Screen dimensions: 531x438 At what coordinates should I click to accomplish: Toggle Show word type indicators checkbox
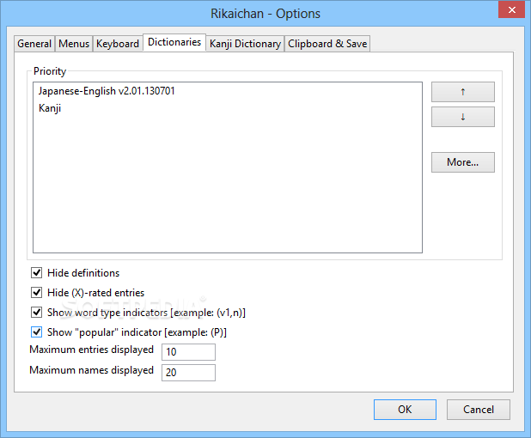point(37,312)
